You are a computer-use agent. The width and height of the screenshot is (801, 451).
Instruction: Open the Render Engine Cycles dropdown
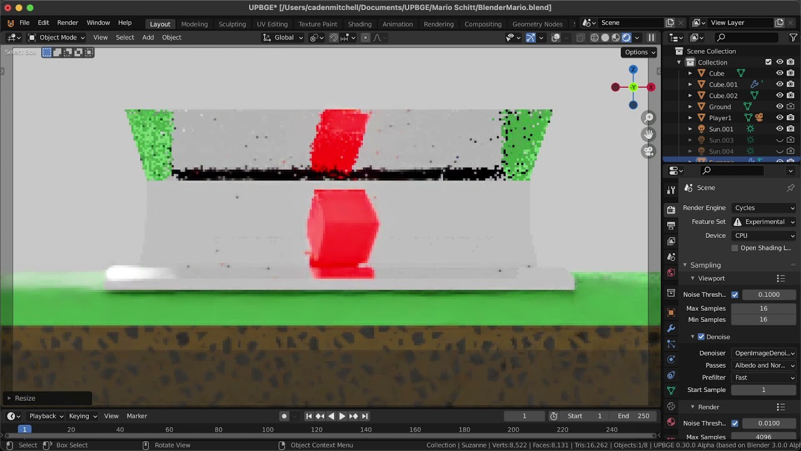(x=764, y=208)
